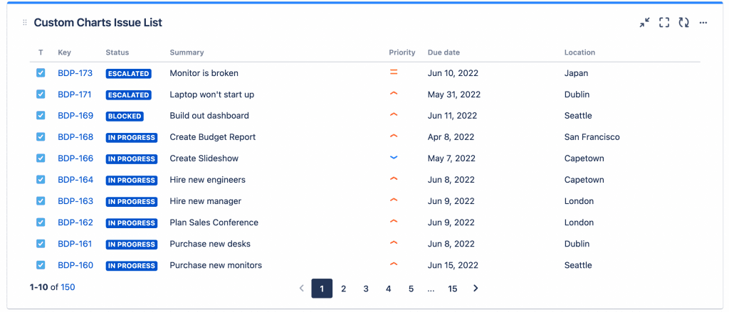Go to next page of issues
This screenshot has height=312, width=729.
click(476, 289)
